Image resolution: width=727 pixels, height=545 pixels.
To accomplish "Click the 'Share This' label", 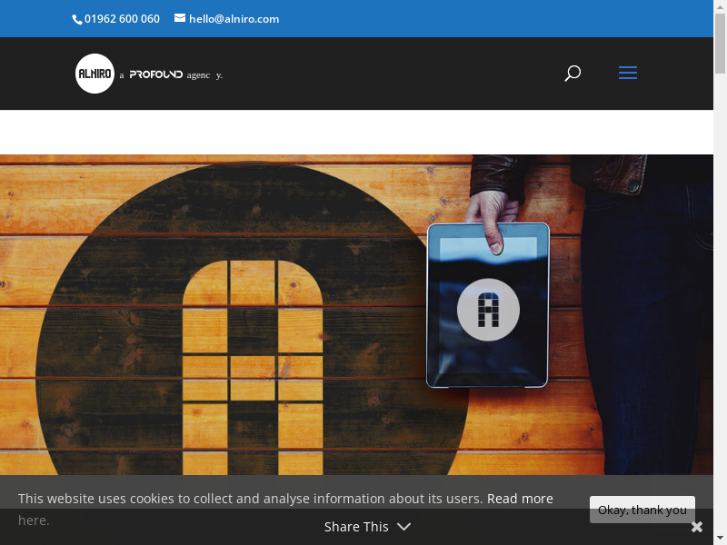I will [356, 527].
